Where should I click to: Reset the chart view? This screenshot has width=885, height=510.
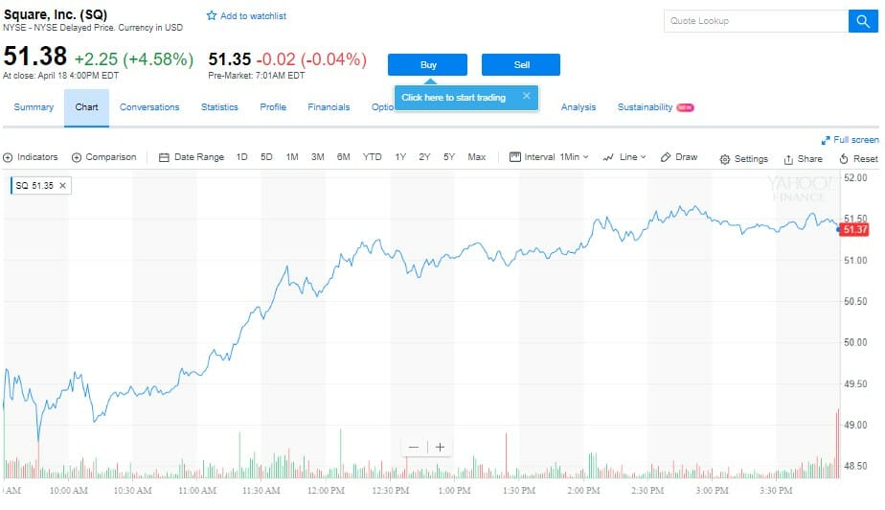pyautogui.click(x=844, y=159)
